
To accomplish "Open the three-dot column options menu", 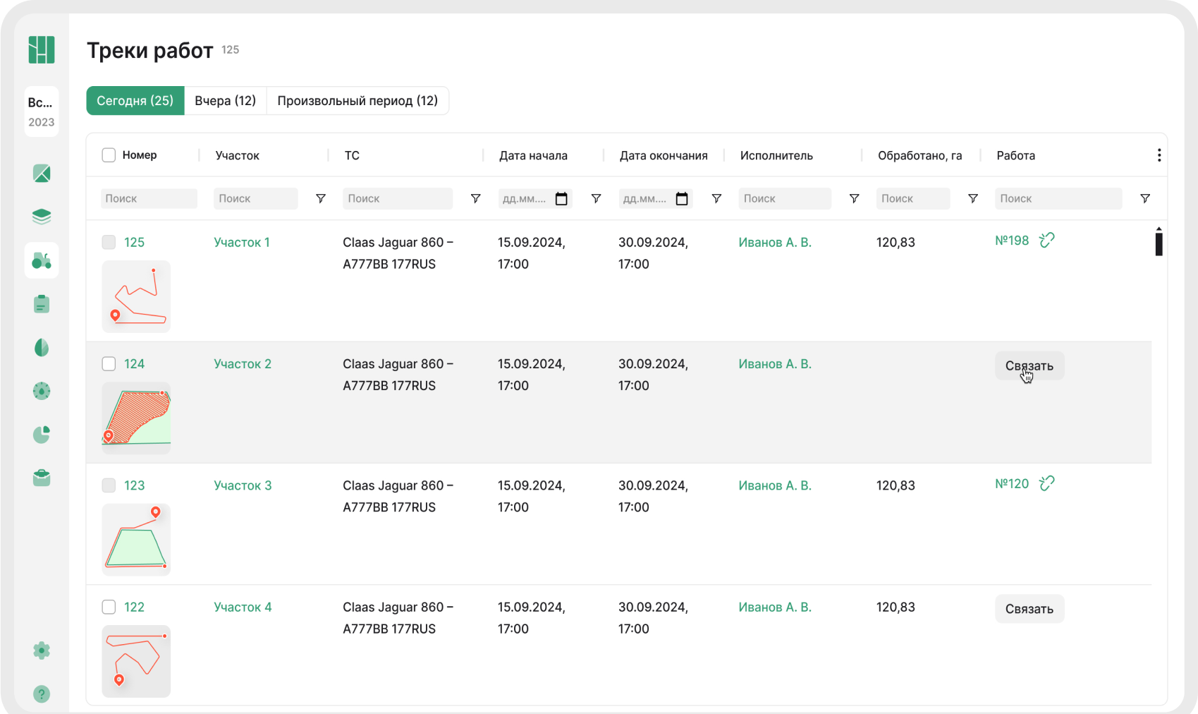I will point(1159,155).
